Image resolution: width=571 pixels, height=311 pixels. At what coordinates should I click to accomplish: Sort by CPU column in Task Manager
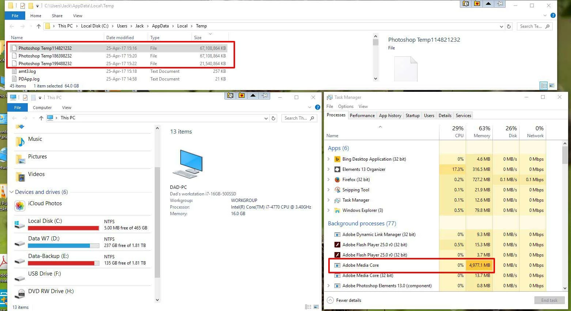coord(453,132)
